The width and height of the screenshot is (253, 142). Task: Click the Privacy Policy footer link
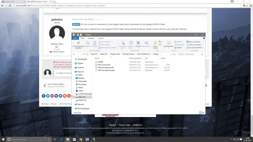[x=124, y=125]
